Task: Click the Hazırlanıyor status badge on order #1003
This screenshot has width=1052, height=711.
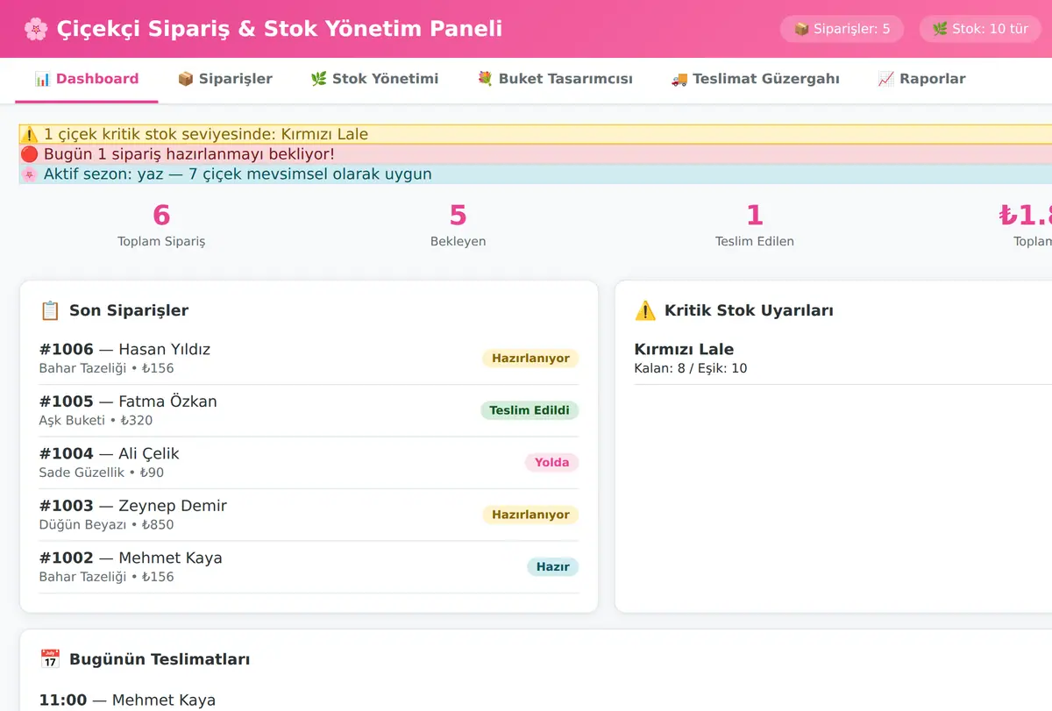Action: 530,515
